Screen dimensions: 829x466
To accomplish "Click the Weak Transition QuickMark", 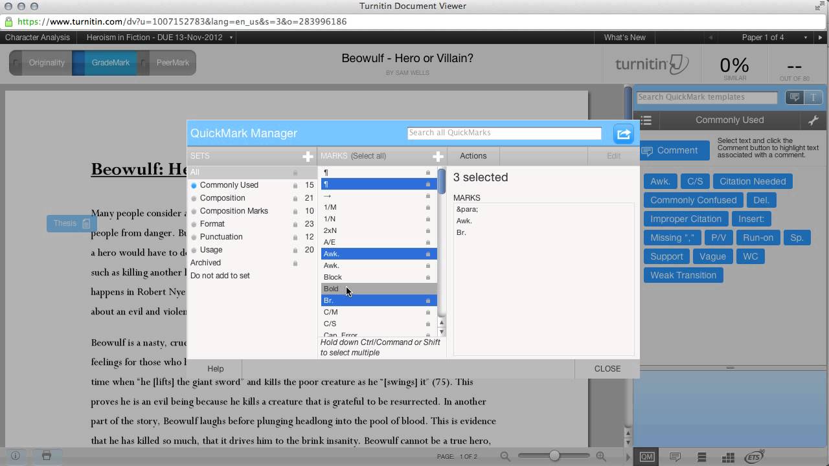I will (x=683, y=275).
